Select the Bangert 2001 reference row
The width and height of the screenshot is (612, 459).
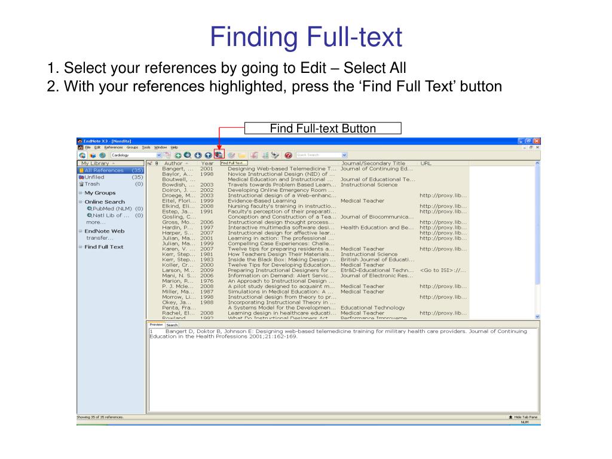[308, 169]
